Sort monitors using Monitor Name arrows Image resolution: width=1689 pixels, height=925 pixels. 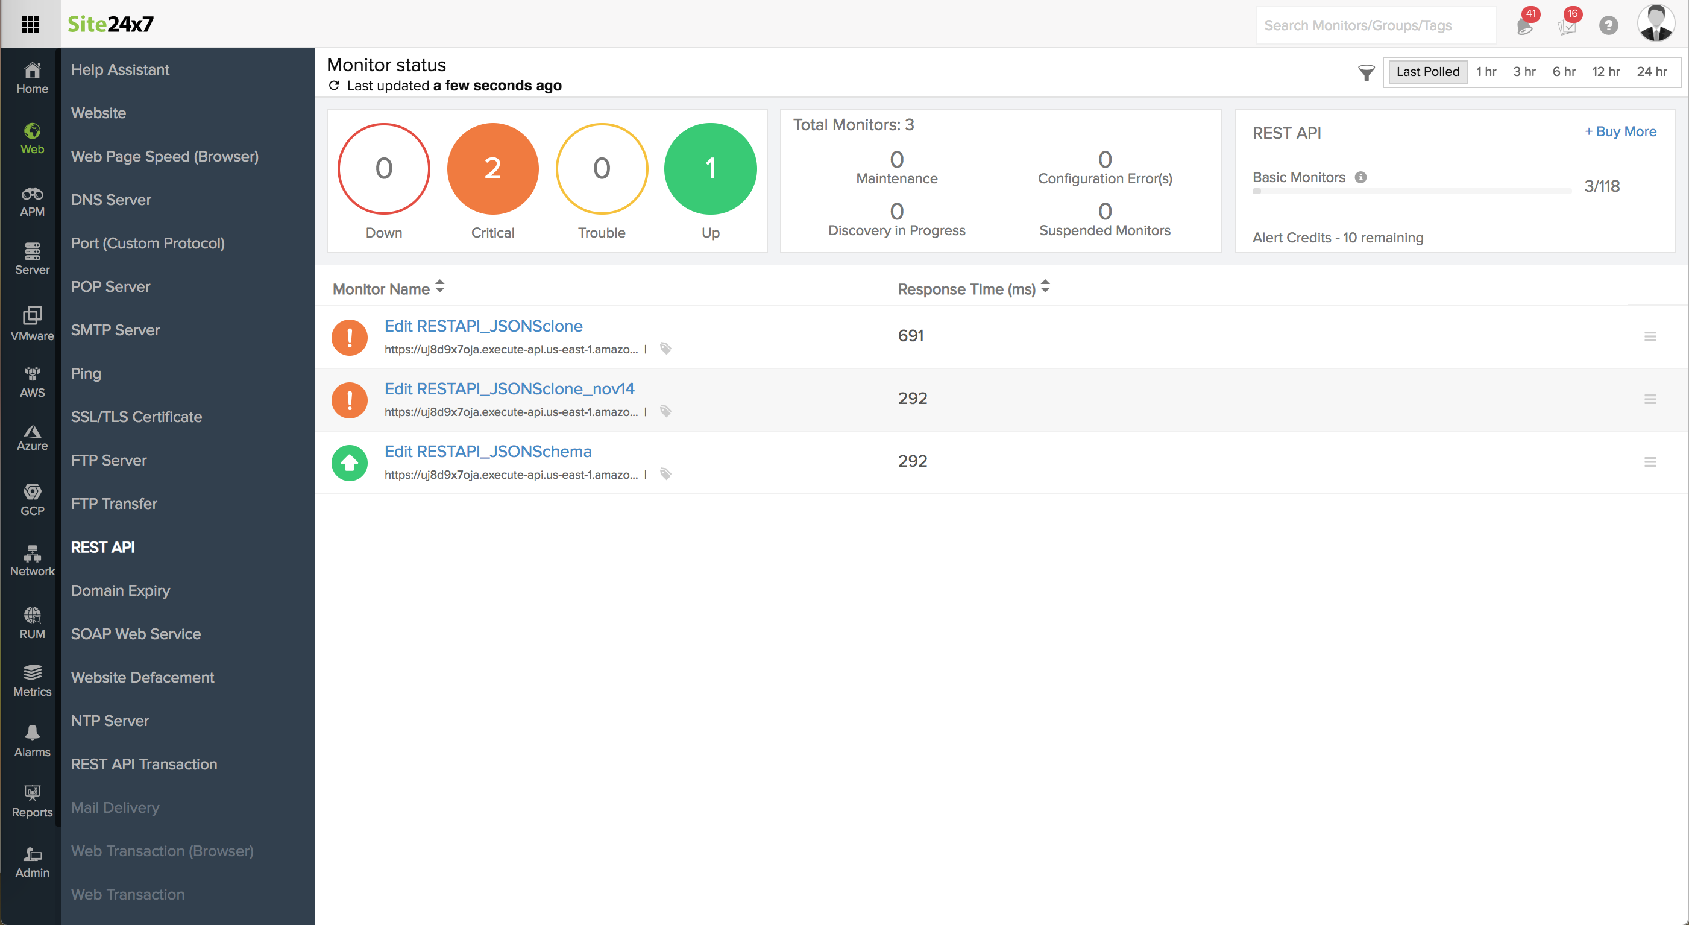point(439,286)
